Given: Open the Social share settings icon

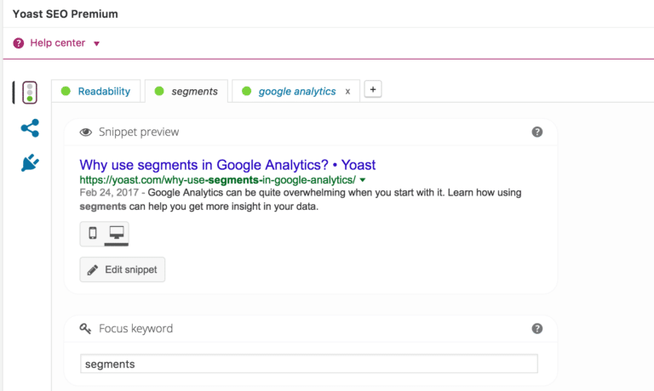Looking at the screenshot, I should tap(30, 128).
